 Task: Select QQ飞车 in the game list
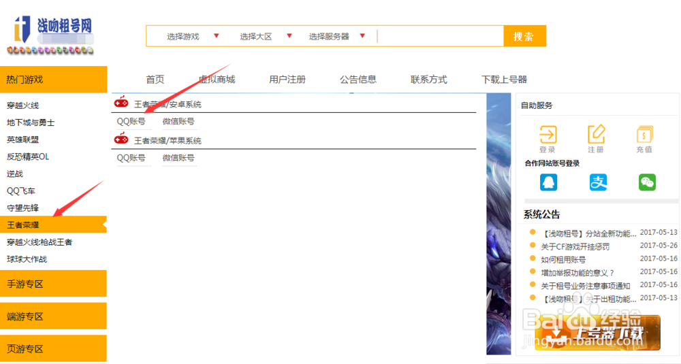[x=21, y=191]
